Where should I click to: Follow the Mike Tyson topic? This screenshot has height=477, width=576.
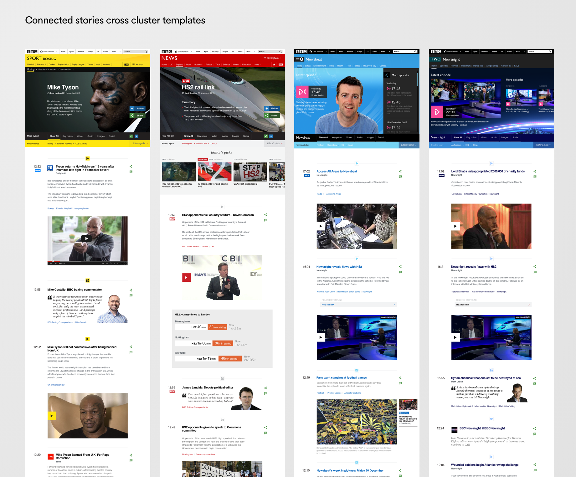[x=137, y=109]
